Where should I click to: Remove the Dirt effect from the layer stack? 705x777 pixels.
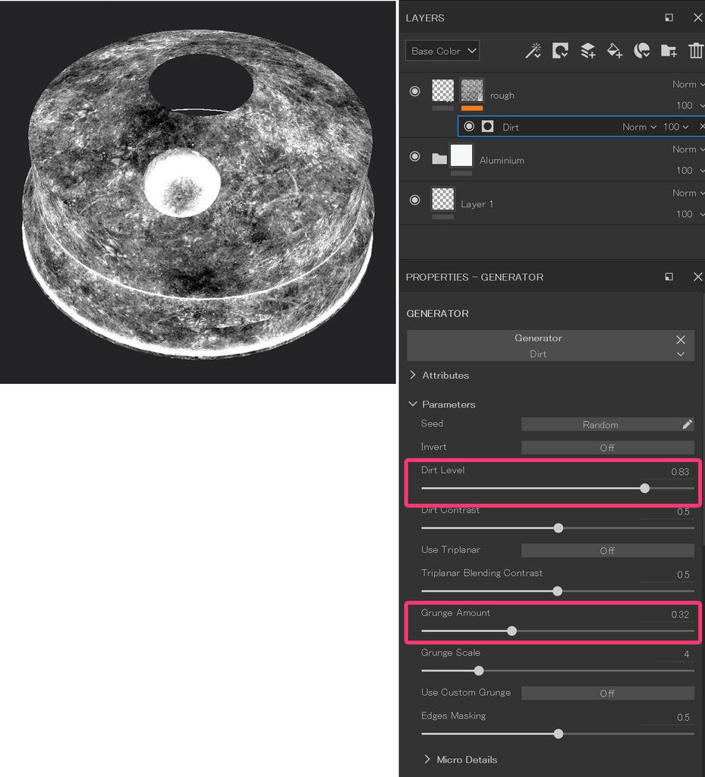[701, 127]
